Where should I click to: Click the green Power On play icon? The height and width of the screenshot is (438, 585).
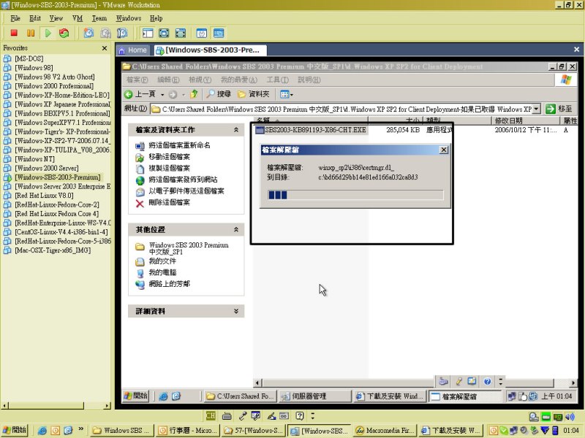click(48, 33)
